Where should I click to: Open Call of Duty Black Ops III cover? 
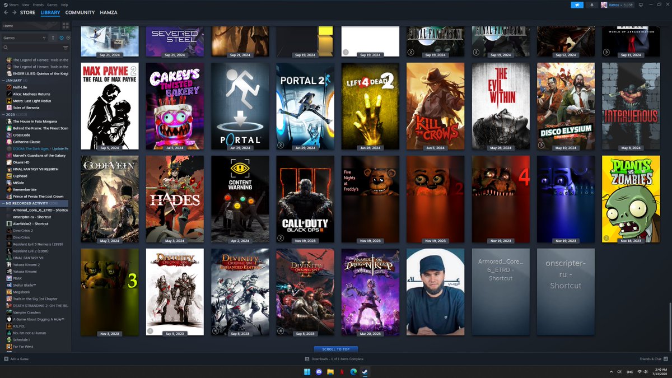tap(305, 199)
